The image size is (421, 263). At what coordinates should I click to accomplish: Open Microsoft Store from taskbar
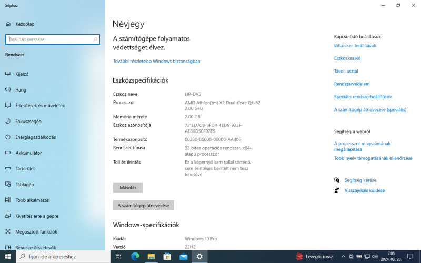pyautogui.click(x=167, y=257)
